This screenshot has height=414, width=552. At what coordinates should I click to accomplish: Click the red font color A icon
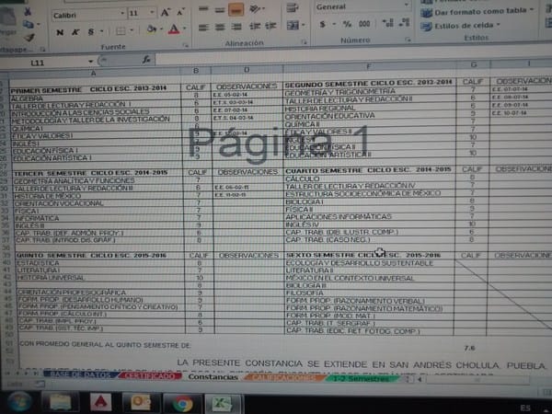174,29
